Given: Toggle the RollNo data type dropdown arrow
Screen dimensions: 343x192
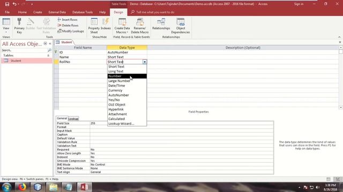Looking at the screenshot, I should (145, 62).
